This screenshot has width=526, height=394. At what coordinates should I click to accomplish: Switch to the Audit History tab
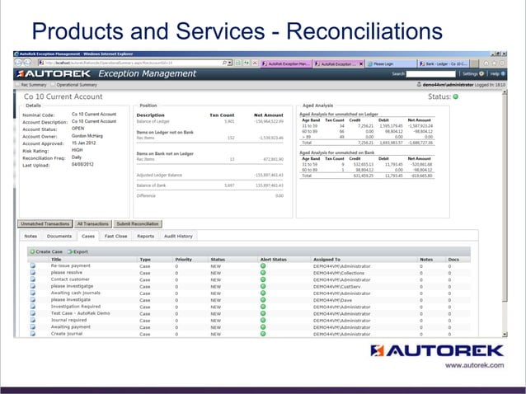178,236
